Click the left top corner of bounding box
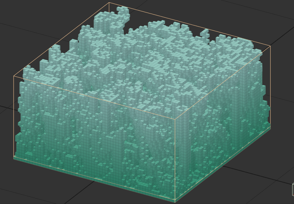294x204 pixels. click(14, 76)
